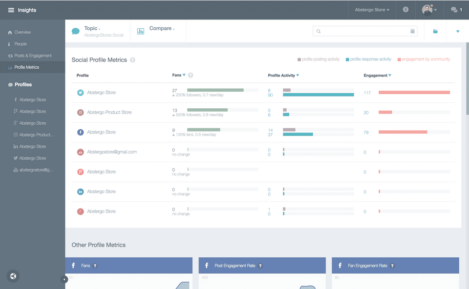Click the folder icon next to search

pos(435,31)
